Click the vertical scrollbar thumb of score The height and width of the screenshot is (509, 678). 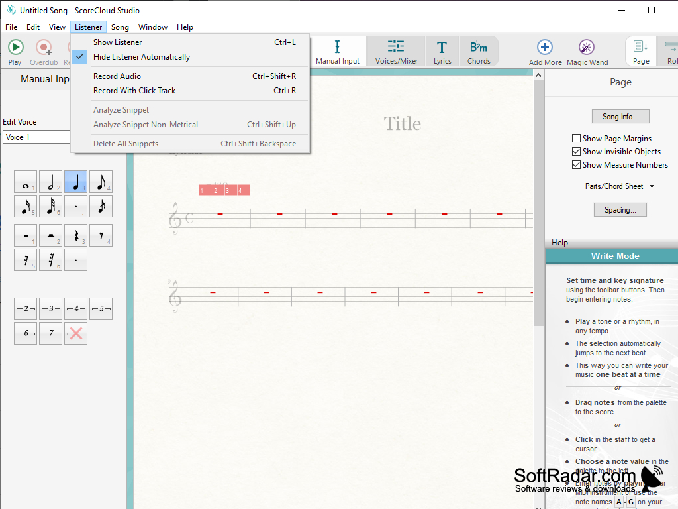coord(538,203)
